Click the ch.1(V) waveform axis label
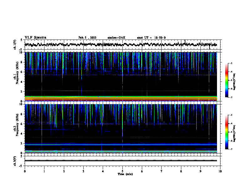The image size is (248, 192). [x=15, y=45]
